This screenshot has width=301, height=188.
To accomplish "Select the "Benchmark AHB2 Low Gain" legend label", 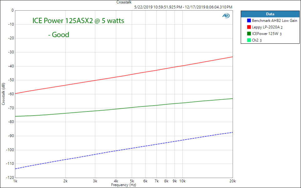I will click(x=274, y=21).
